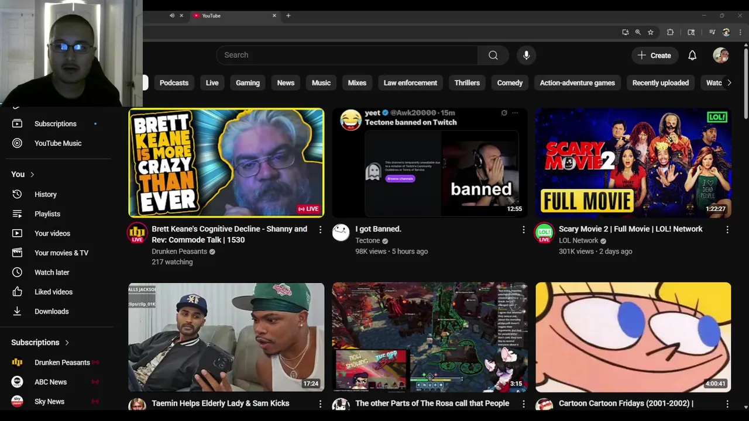Select the Mixes filter chip
Image resolution: width=749 pixels, height=421 pixels.
[x=357, y=82]
